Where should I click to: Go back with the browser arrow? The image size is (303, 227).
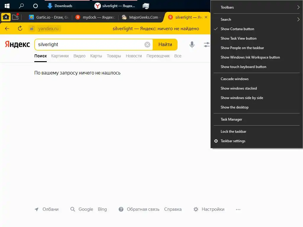[7, 29]
